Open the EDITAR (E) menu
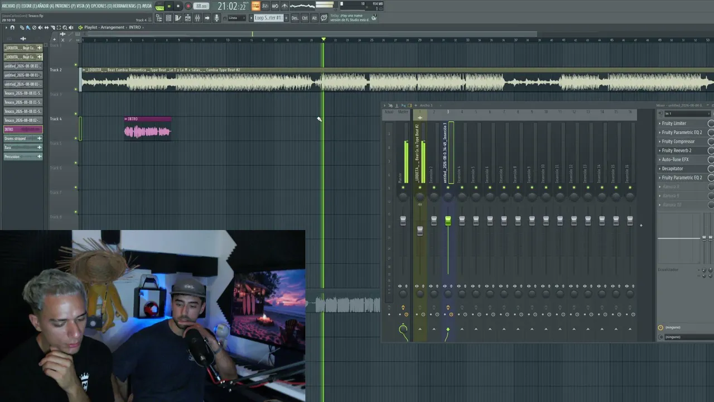The height and width of the screenshot is (402, 714). pyautogui.click(x=29, y=6)
